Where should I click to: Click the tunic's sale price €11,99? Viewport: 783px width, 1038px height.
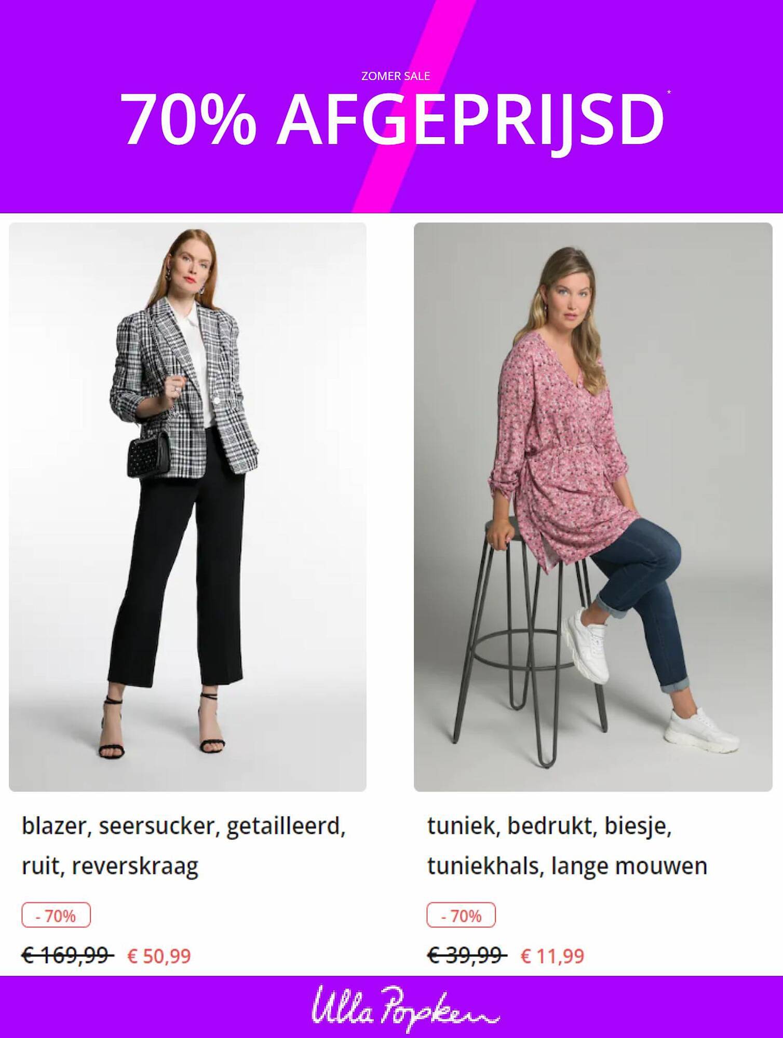click(x=552, y=955)
